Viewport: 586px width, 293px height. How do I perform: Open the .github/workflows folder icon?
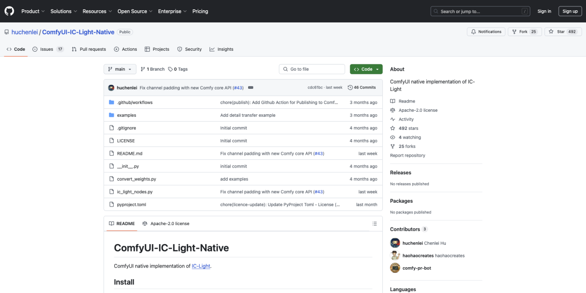click(112, 102)
